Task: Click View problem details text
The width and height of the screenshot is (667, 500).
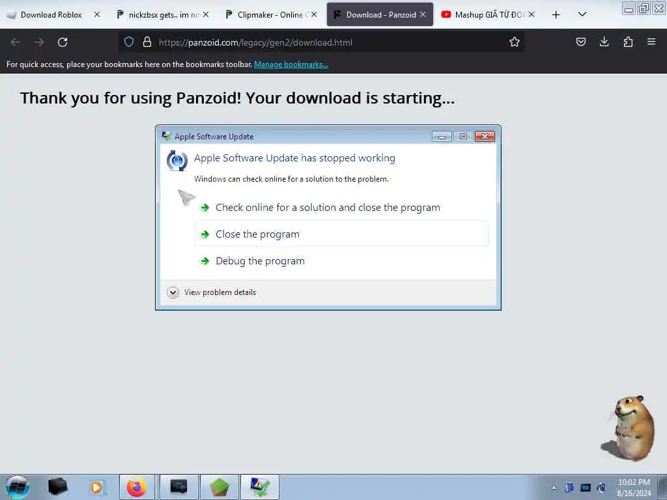Action: coord(220,292)
